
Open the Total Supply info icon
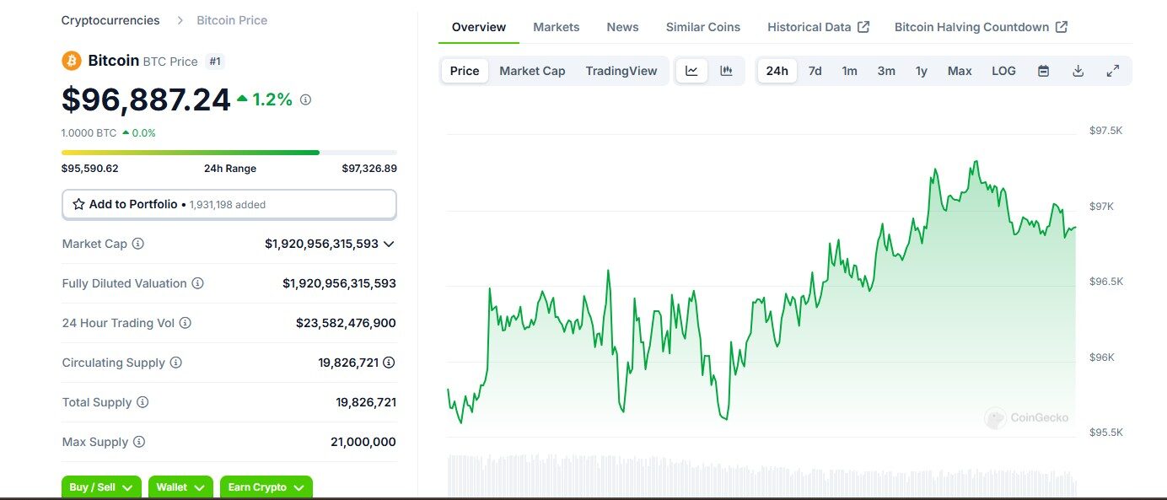[x=143, y=402]
